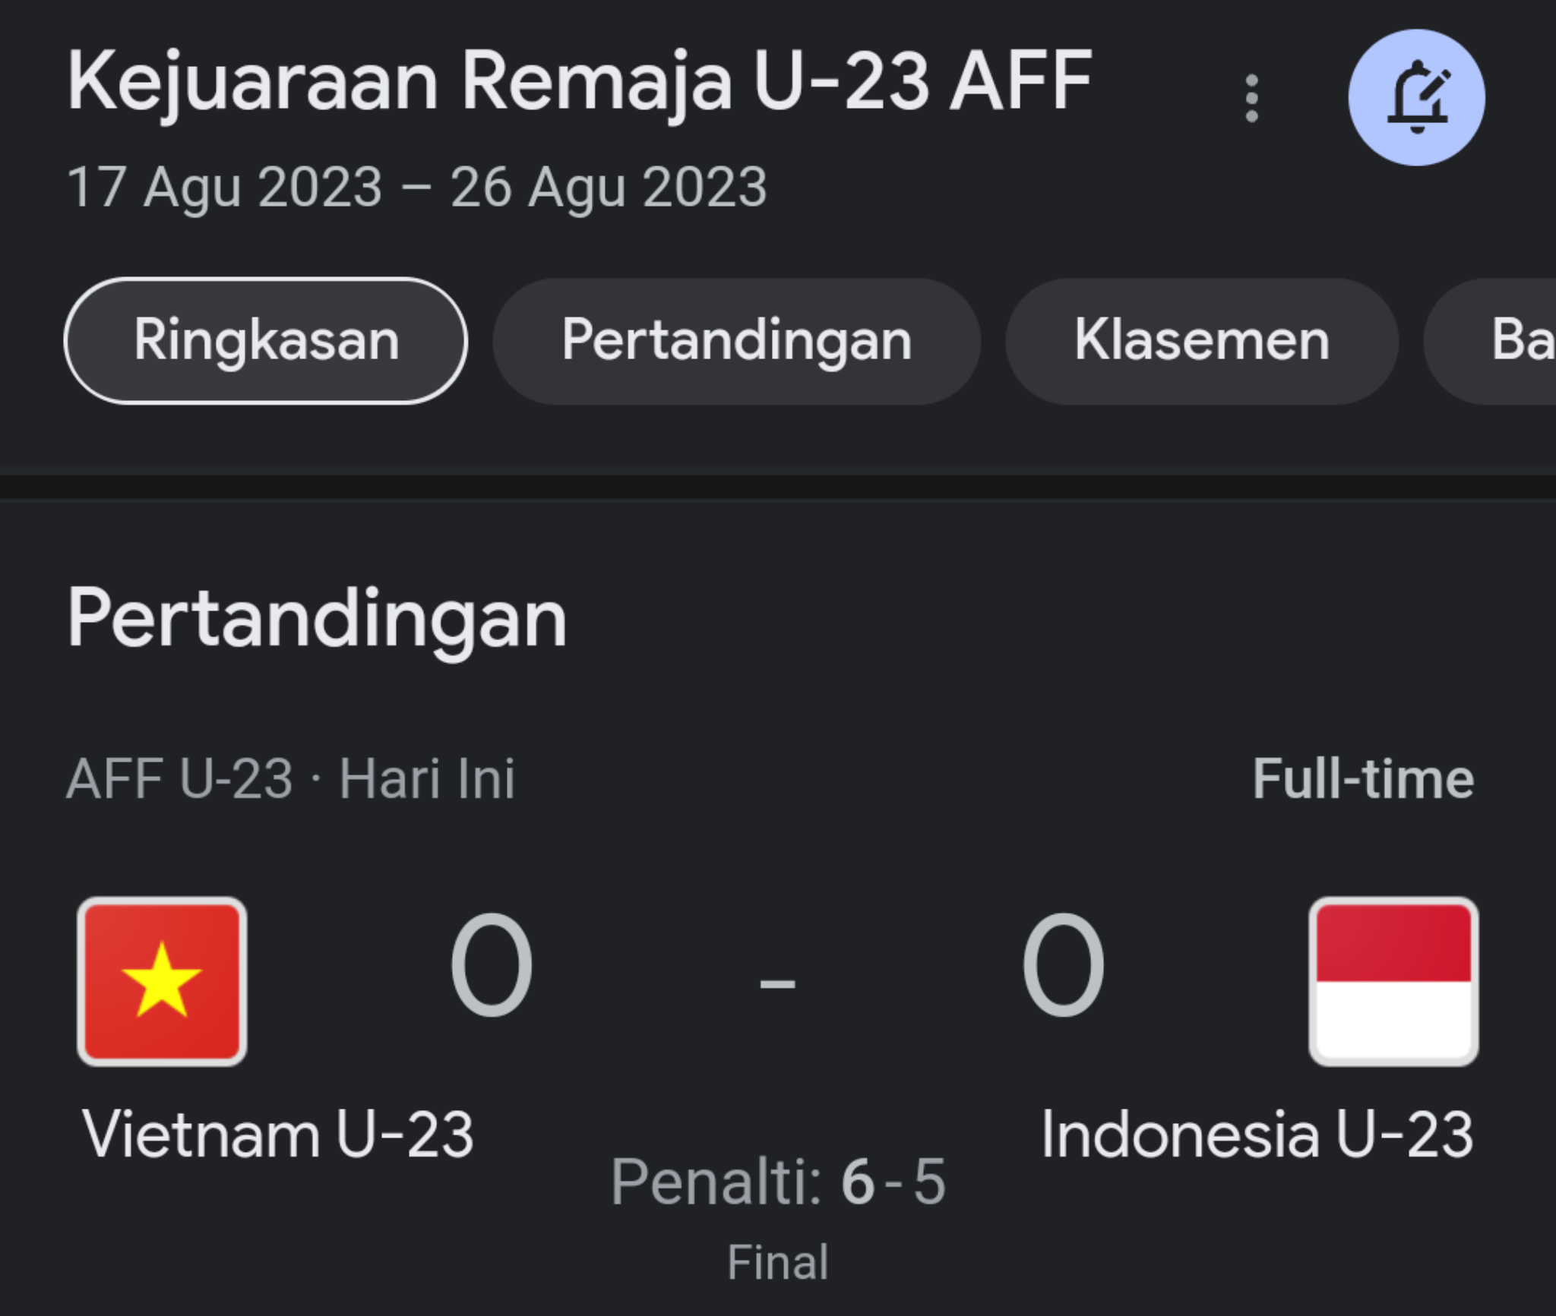
Task: Click the Kejuaraan Remaja U-23 AFF title
Action: click(580, 81)
